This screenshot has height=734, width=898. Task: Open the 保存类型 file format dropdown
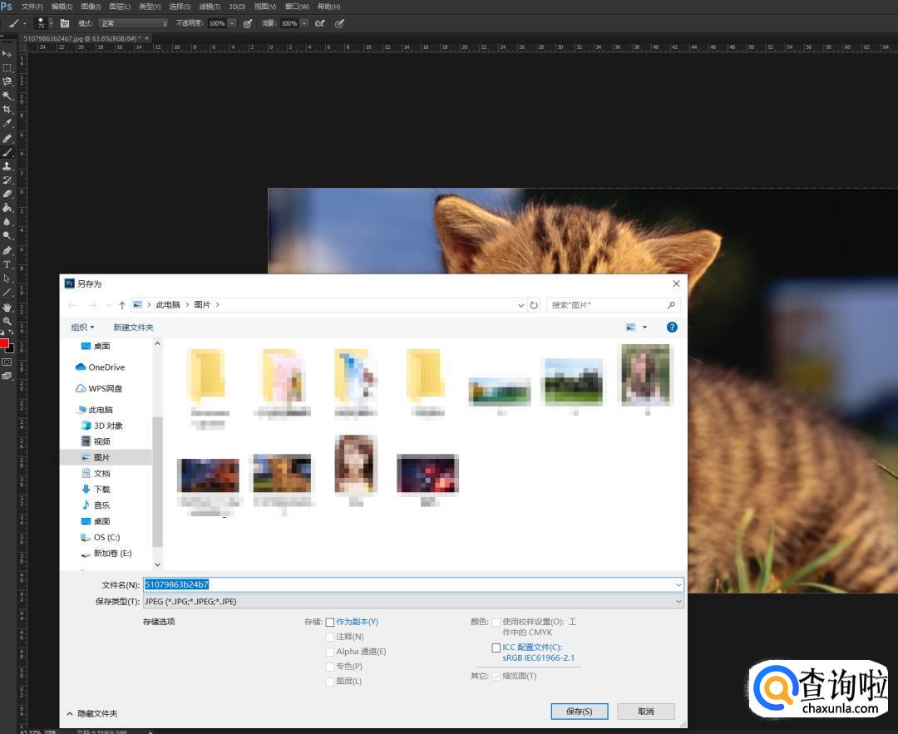click(x=412, y=601)
